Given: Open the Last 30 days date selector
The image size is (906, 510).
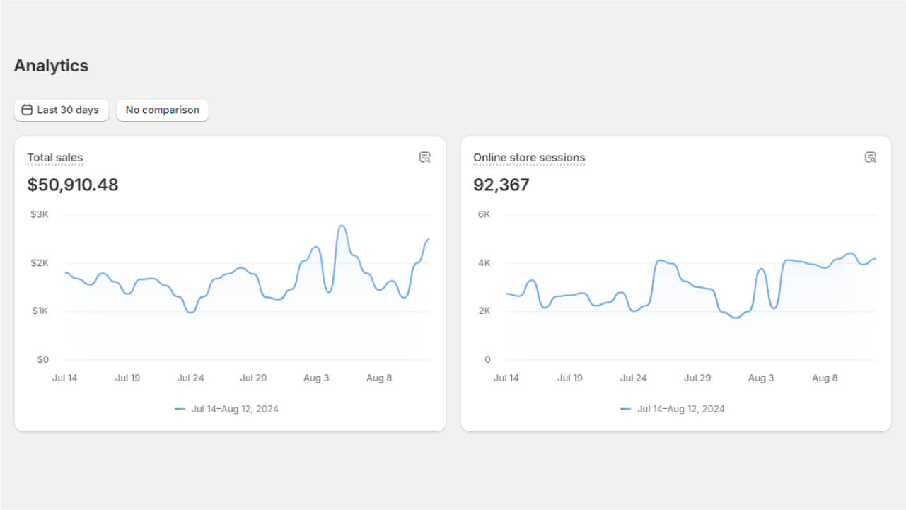Looking at the screenshot, I should [x=62, y=110].
